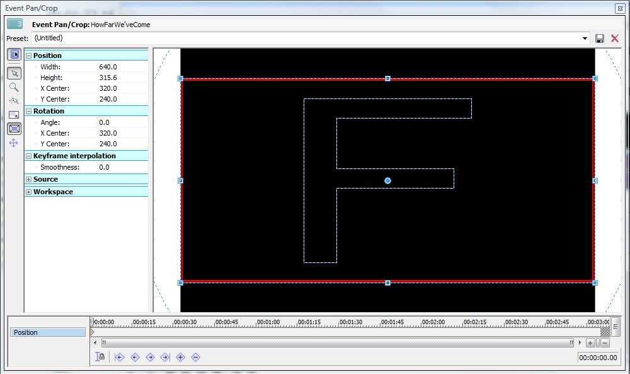The height and width of the screenshot is (374, 630).
Task: Click Position X Center value 320.0
Action: pos(108,88)
